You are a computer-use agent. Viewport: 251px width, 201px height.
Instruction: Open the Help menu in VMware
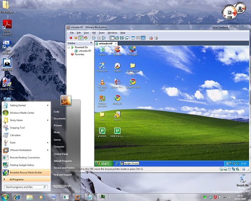coord(123,33)
